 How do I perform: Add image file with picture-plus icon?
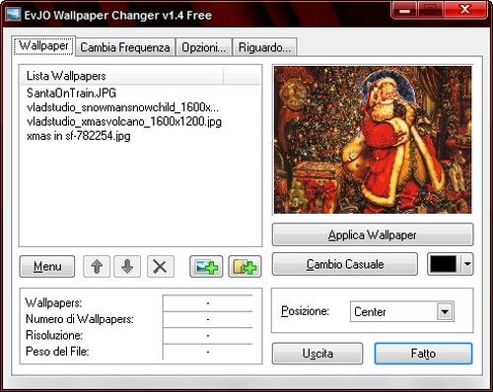coord(206,267)
